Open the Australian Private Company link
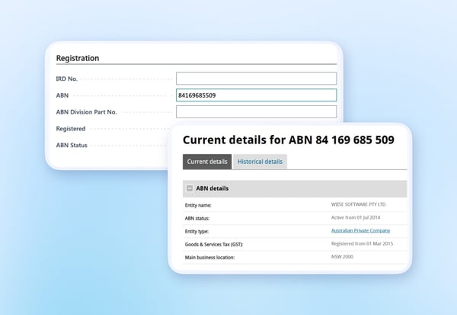The image size is (457, 315). [360, 230]
